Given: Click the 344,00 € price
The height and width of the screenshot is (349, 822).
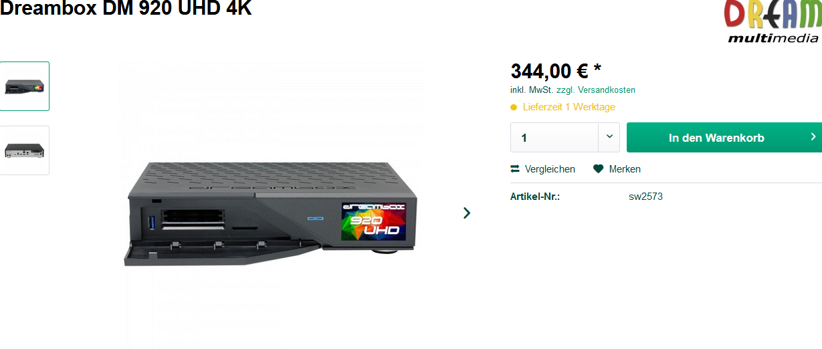Looking at the screenshot, I should point(549,71).
